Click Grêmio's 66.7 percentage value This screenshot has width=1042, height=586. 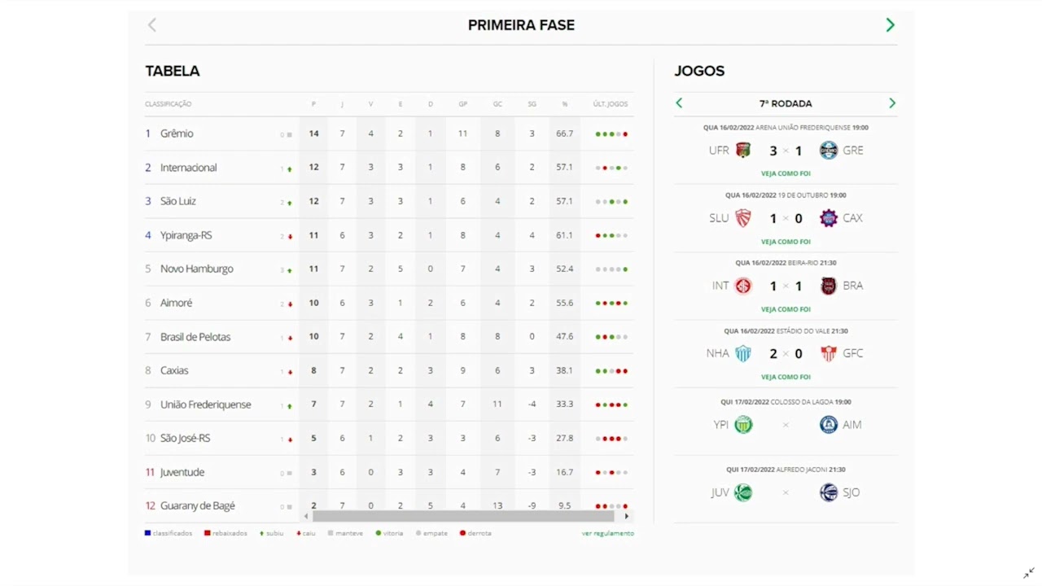click(x=565, y=133)
